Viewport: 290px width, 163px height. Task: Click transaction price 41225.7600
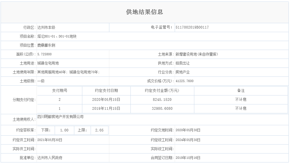pyautogui.click(x=185, y=81)
